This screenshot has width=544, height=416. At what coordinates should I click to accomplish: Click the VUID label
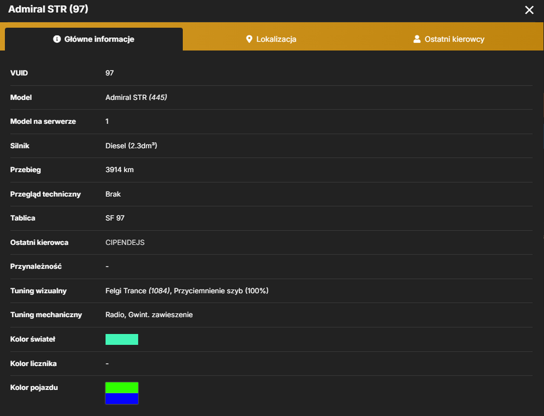click(x=19, y=73)
